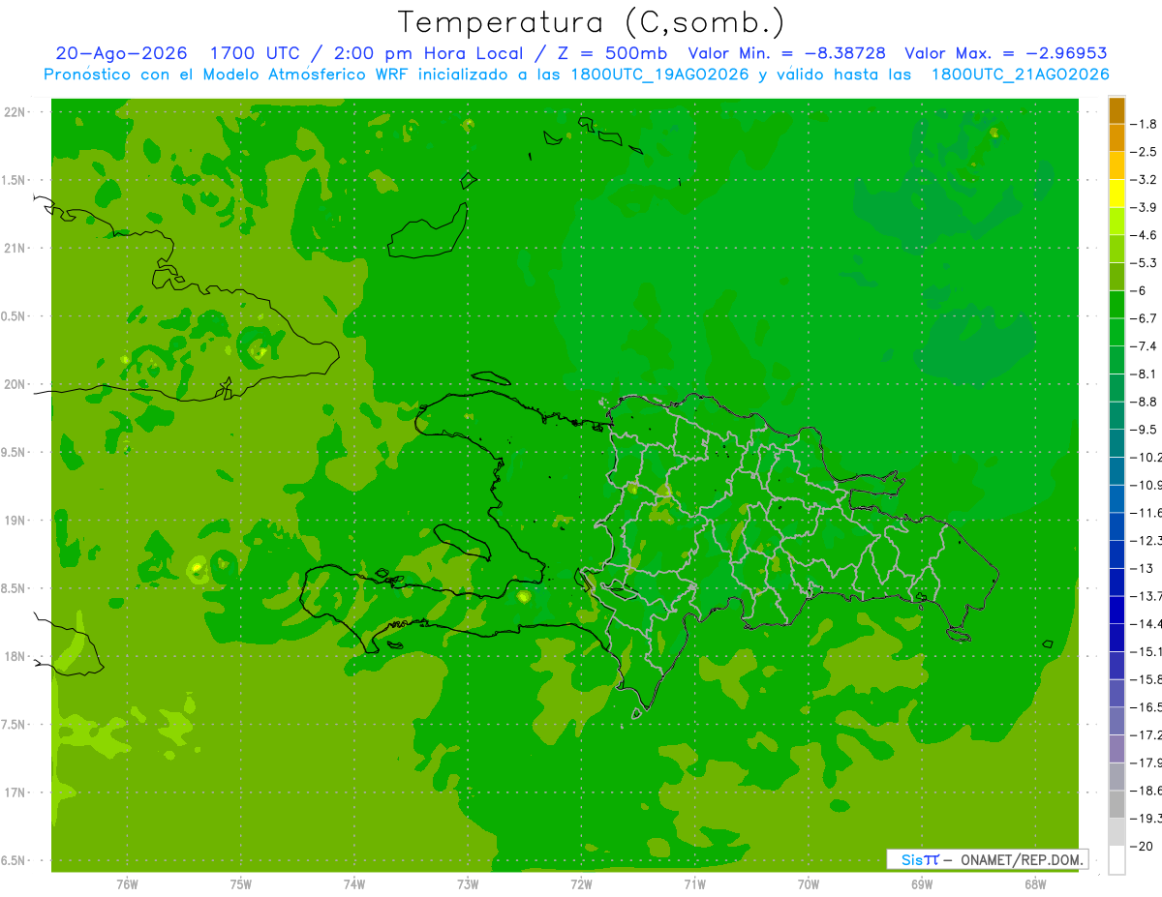Pick the purple swatch between -17.2 and -17.9

pyautogui.click(x=1116, y=749)
